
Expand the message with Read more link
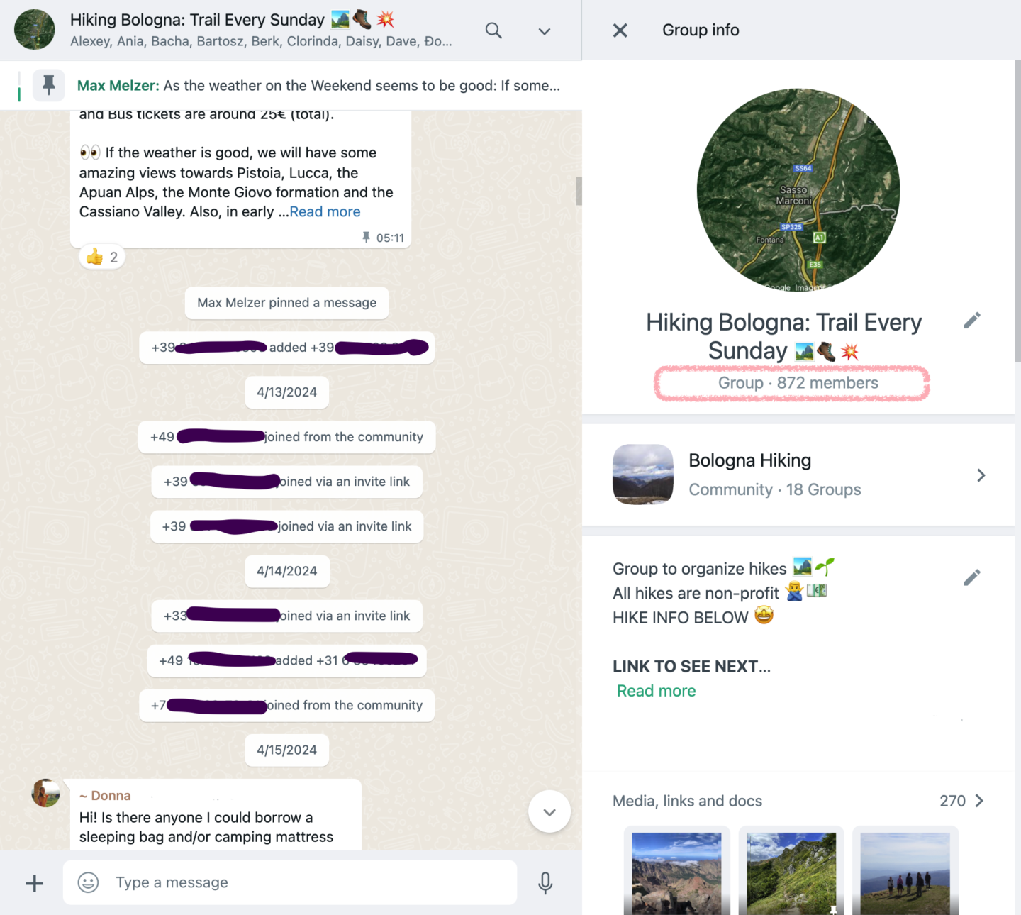325,212
